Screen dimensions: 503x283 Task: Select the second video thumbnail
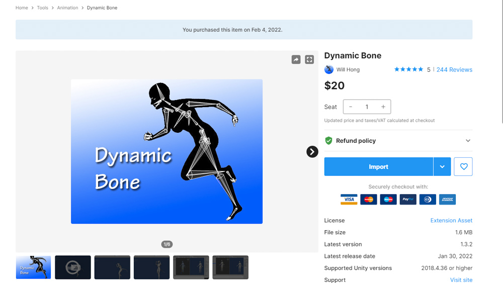click(73, 267)
